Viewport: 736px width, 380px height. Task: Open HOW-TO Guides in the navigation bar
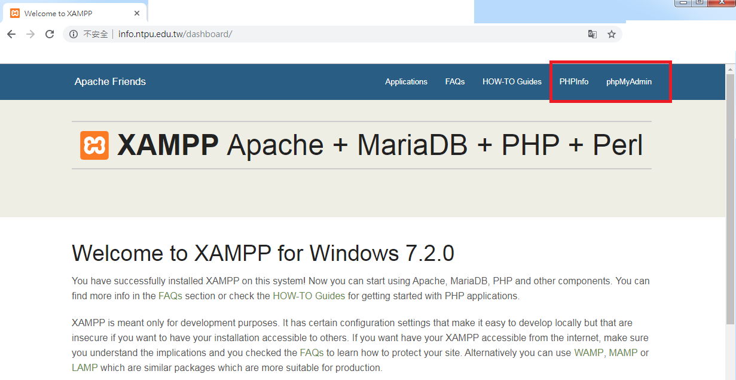(x=512, y=82)
